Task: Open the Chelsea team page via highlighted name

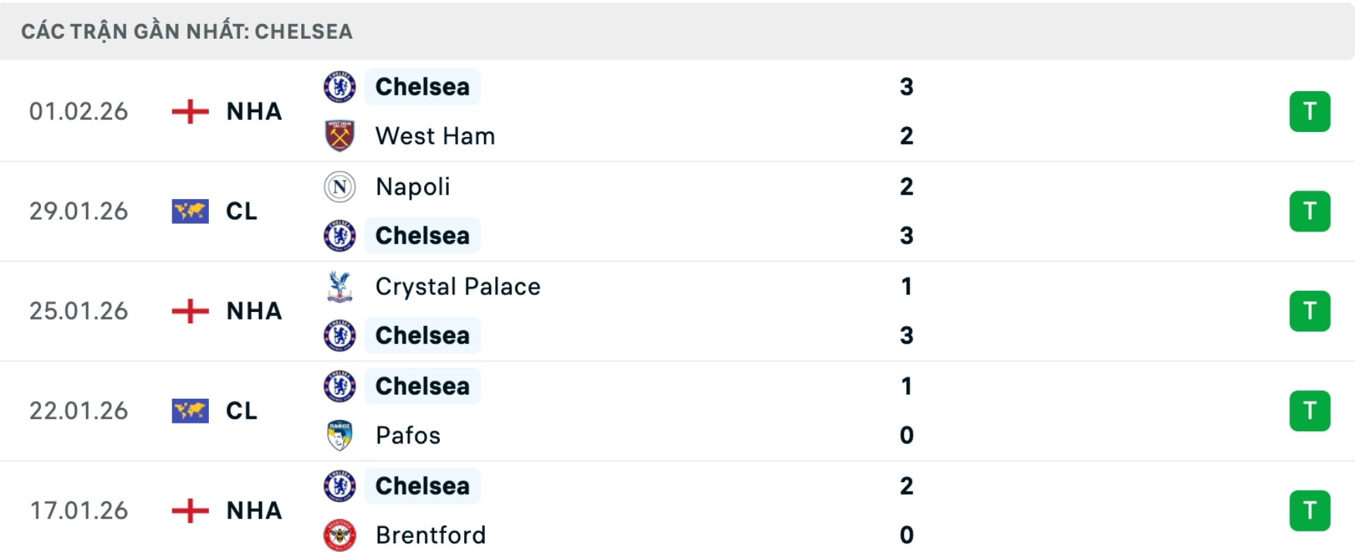Action: 422,86
